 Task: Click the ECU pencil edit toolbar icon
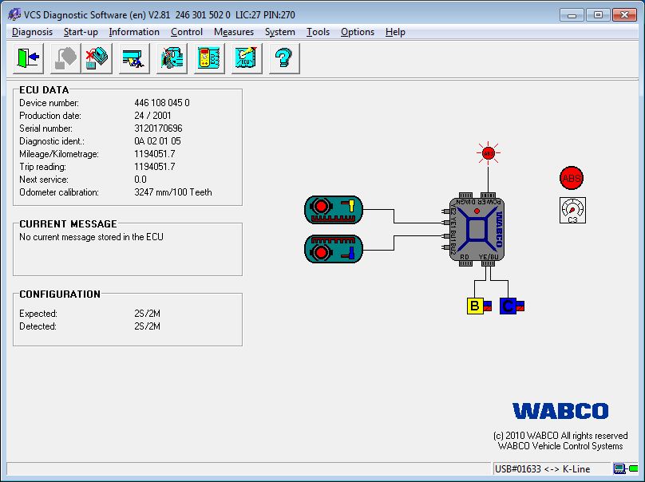247,58
